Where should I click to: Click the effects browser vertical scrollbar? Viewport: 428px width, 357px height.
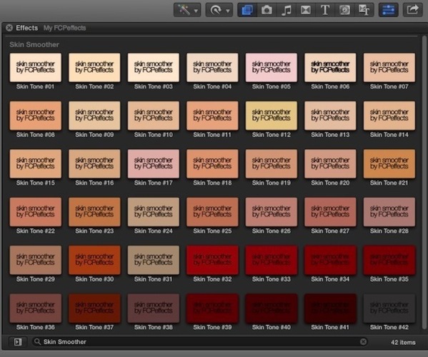(424, 183)
